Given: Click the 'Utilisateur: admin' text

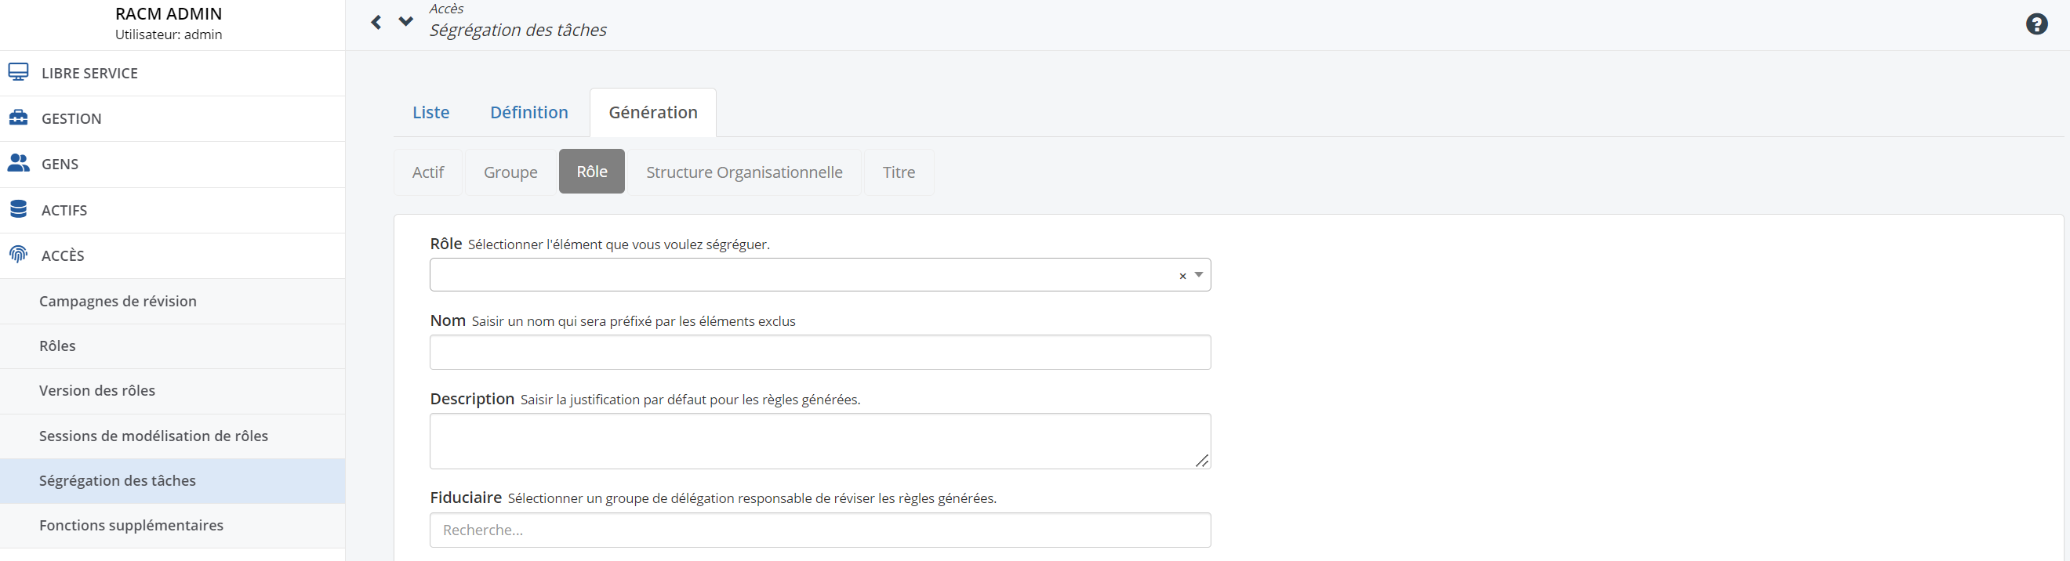Looking at the screenshot, I should click(169, 34).
